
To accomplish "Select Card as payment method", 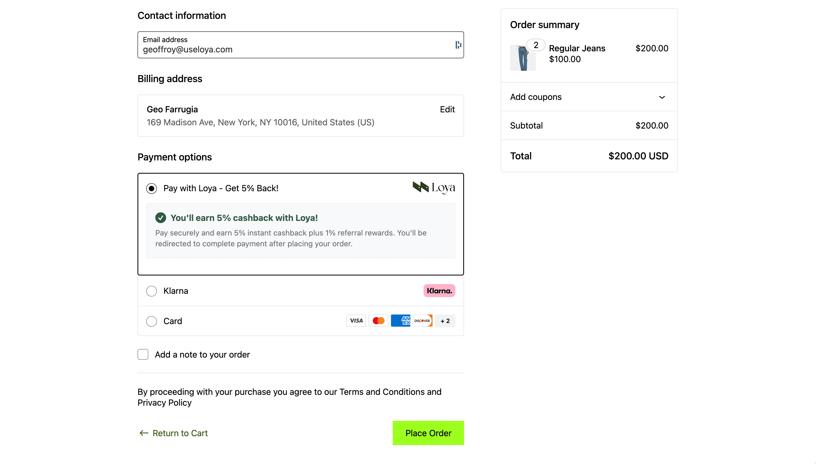I will pos(151,321).
